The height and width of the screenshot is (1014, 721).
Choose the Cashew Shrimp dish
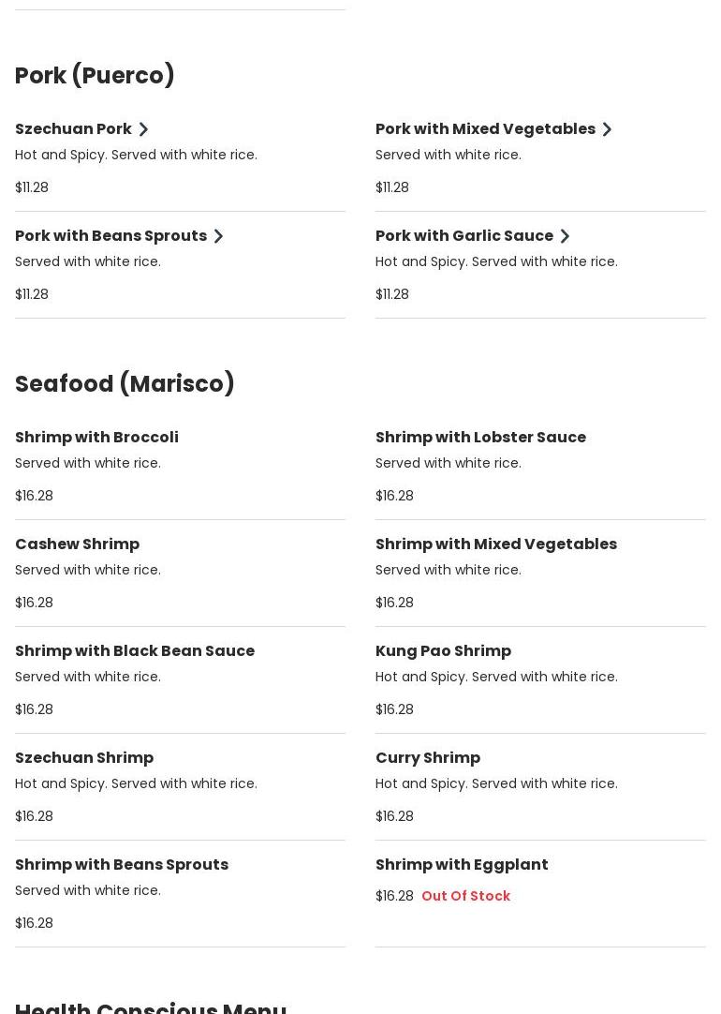77,544
